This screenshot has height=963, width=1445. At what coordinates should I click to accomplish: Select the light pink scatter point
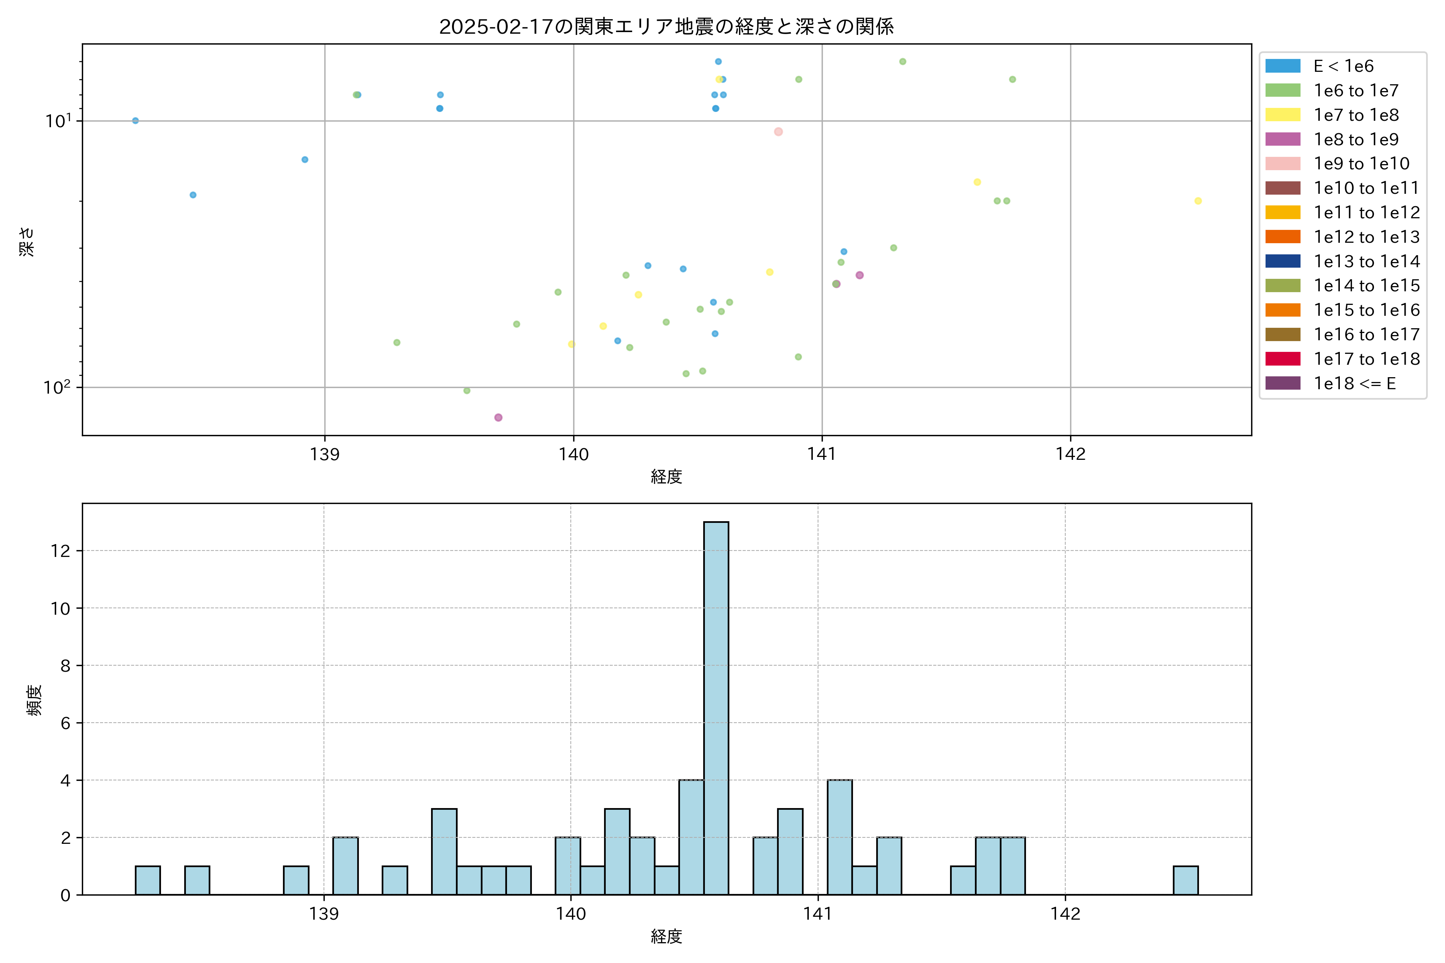[x=778, y=132]
